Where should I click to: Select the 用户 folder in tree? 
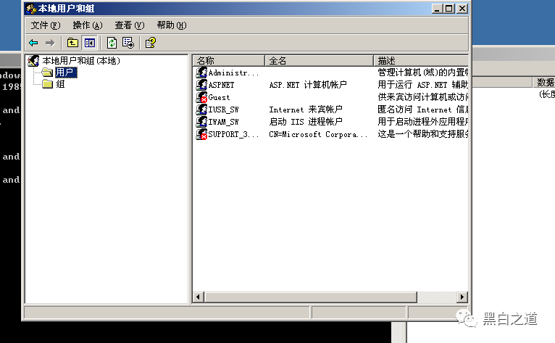pyautogui.click(x=65, y=73)
